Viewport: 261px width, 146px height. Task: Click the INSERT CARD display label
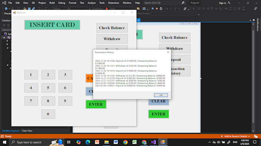pos(52,25)
